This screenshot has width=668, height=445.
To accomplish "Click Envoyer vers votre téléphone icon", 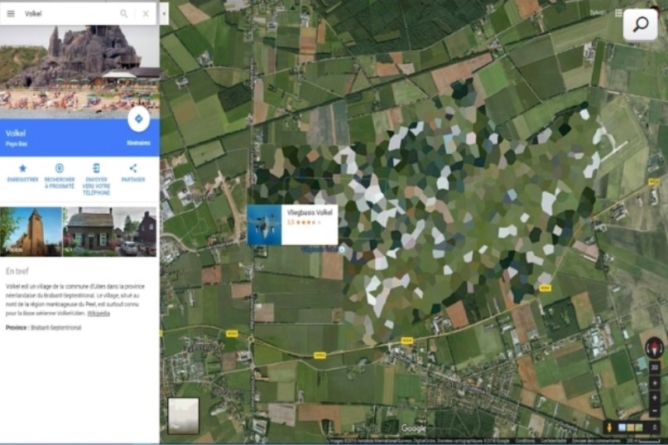I will (96, 168).
